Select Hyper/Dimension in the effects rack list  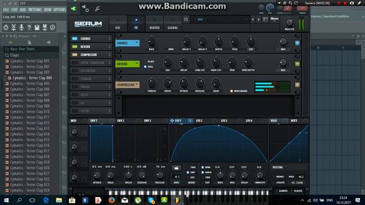[x=91, y=63]
